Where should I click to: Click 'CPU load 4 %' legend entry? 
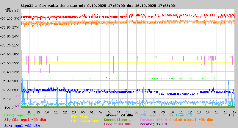click(152, 115)
